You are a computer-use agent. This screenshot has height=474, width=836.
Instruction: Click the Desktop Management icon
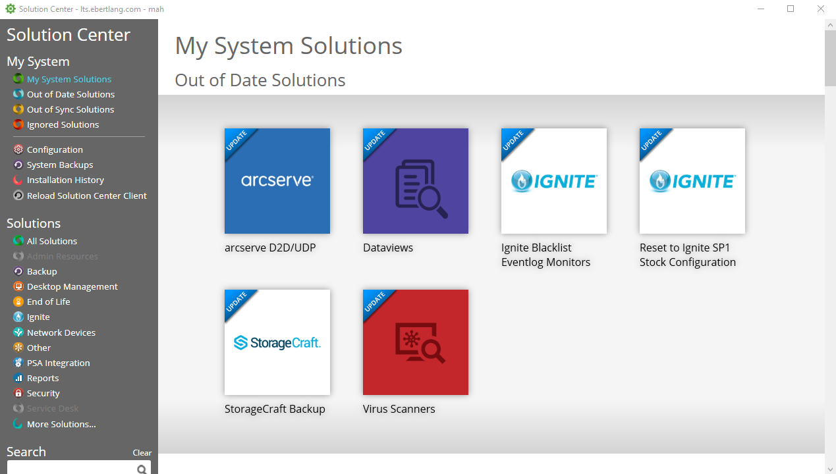click(x=18, y=286)
